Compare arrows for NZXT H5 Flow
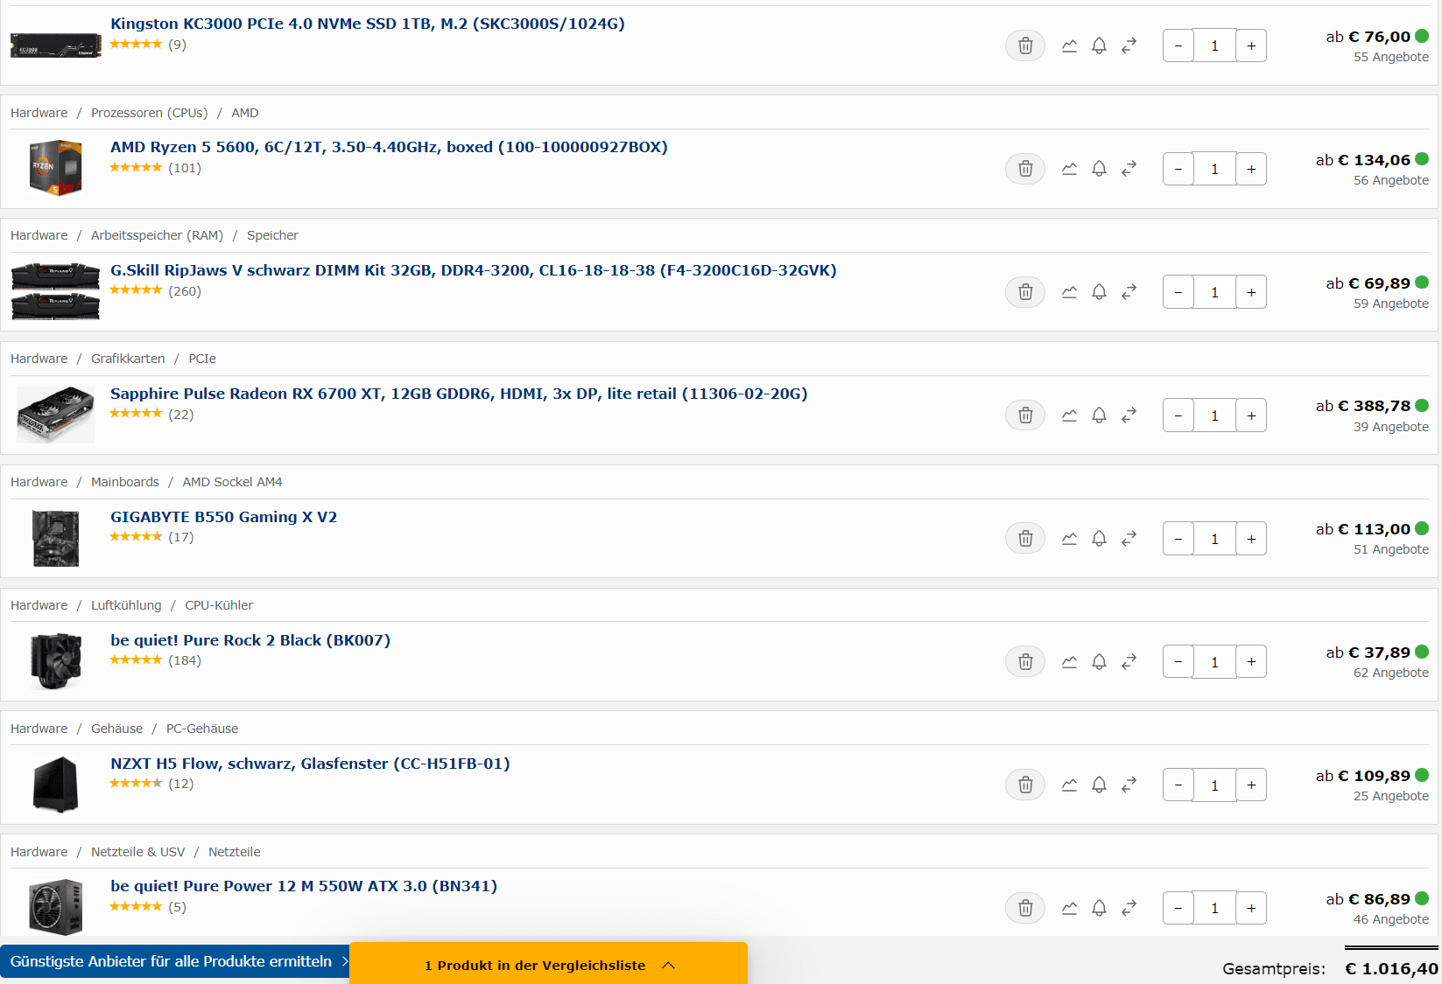The image size is (1442, 984). point(1129,785)
